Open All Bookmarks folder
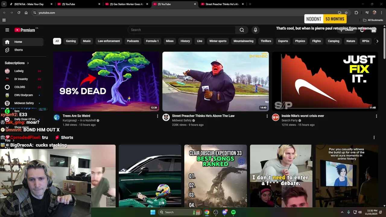 click(373, 20)
